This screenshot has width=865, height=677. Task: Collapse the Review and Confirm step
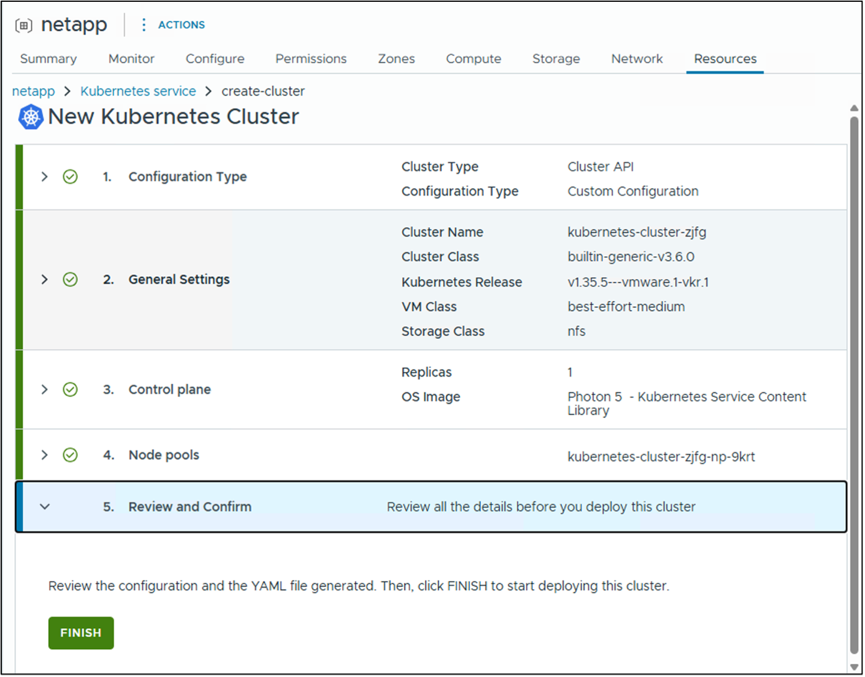(44, 506)
